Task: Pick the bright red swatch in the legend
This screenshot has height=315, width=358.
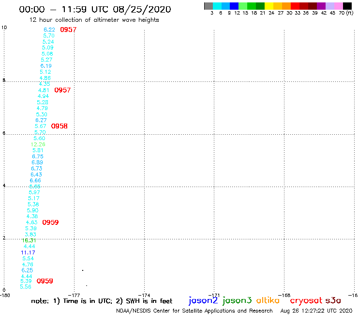Action: (295, 6)
